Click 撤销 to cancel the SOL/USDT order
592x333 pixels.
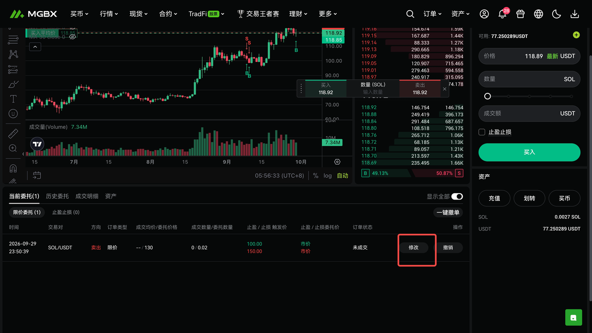pyautogui.click(x=448, y=248)
